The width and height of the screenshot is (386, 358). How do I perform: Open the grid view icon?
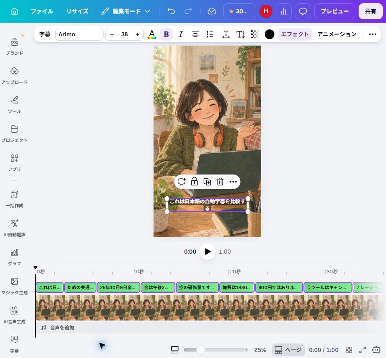click(349, 350)
